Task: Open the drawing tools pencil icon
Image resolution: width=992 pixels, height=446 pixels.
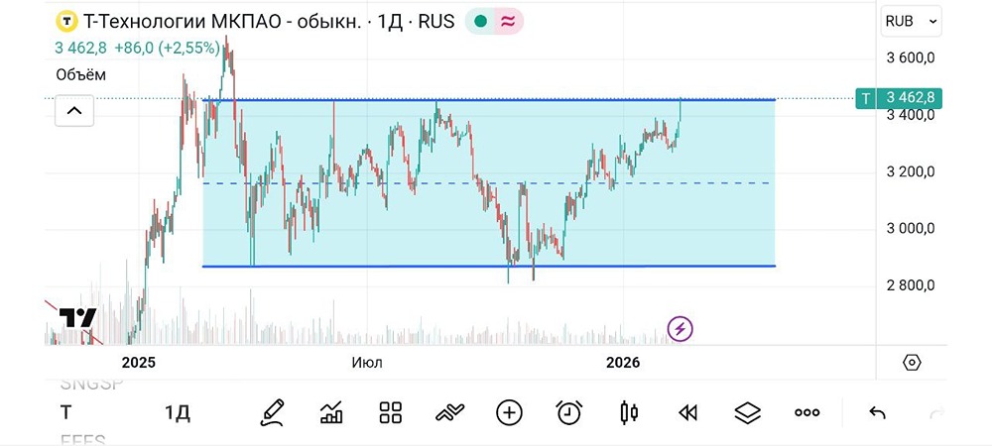Action: tap(271, 412)
